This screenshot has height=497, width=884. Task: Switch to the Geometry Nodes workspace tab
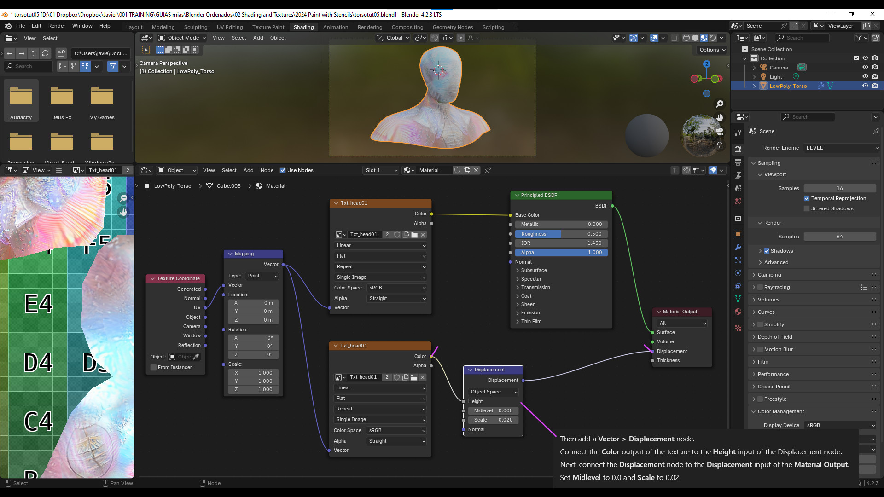coord(453,27)
